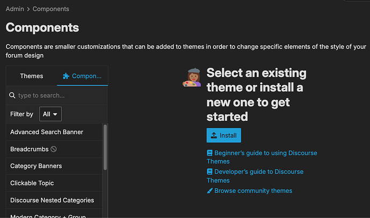The image size is (370, 218).
Task: Select the Category Banners component
Action: tap(54, 166)
